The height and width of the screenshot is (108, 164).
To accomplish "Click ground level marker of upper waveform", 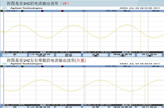I will 2,31.
